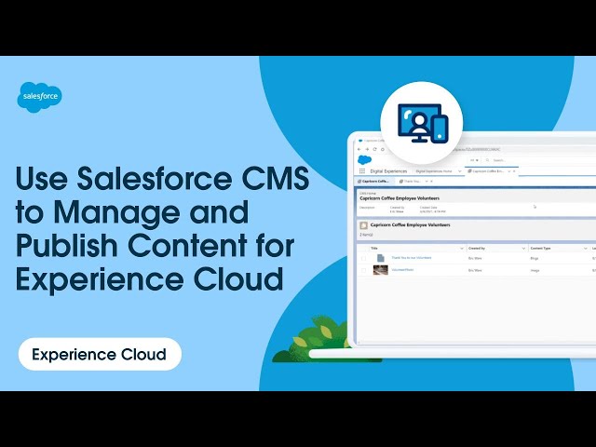Click the workspace icon beside Capricorn Coffee Employee Volunteers

tap(364, 225)
